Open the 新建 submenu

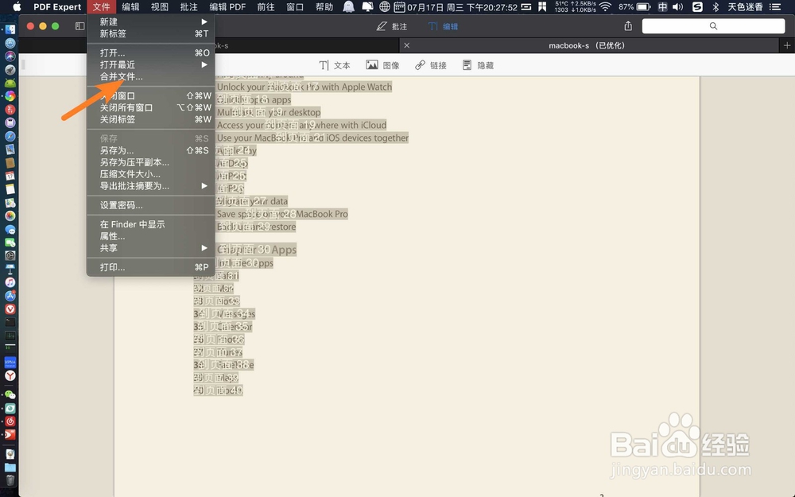[151, 21]
